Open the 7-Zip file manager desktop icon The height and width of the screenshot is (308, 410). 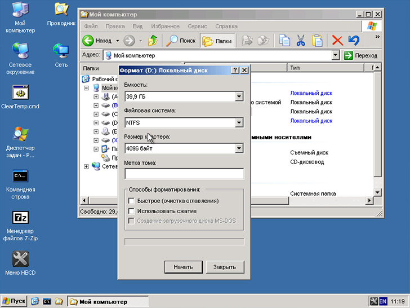(x=20, y=219)
